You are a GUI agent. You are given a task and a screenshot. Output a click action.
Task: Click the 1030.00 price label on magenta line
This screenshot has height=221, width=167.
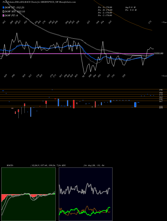(159, 54)
